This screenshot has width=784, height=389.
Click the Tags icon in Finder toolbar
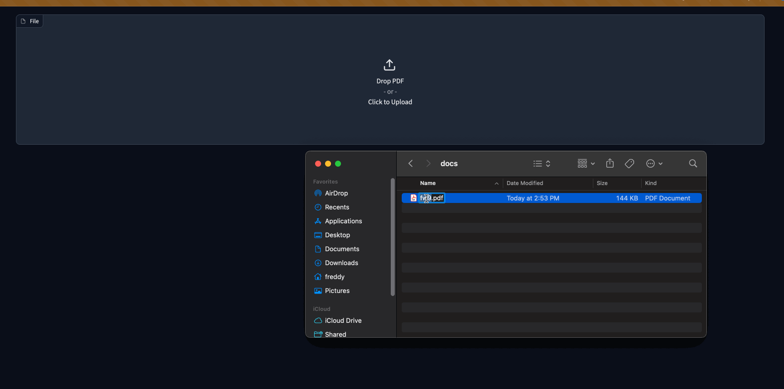pos(629,164)
